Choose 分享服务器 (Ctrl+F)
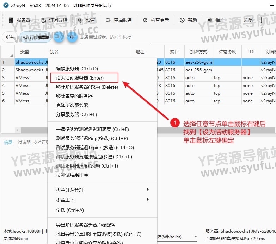 (x=102, y=114)
